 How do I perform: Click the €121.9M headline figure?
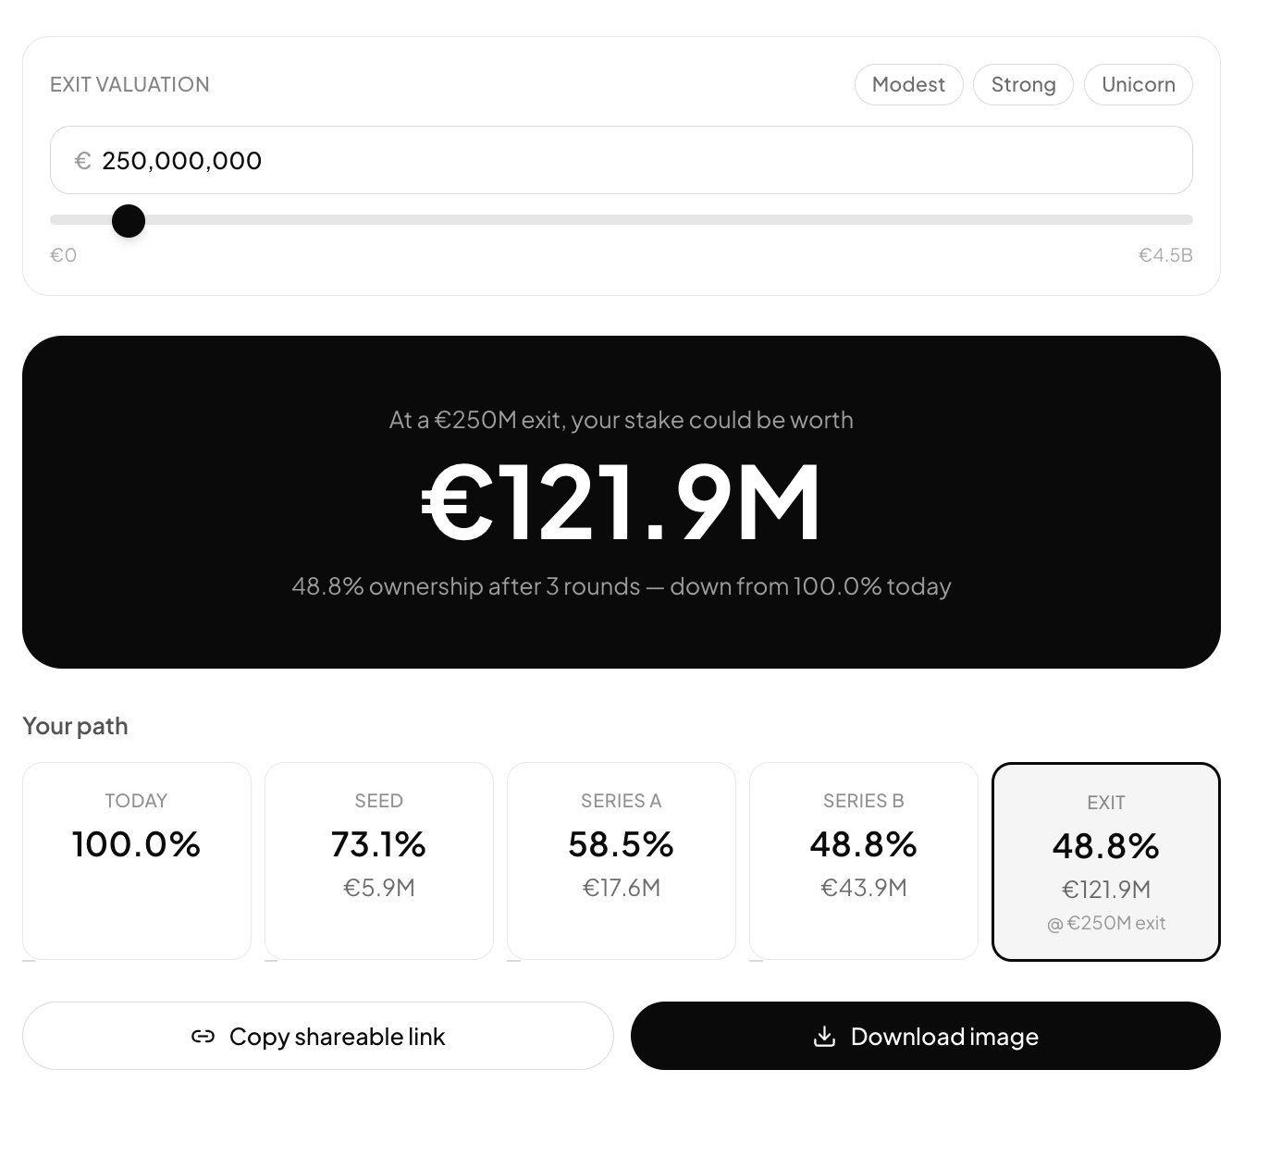622,502
